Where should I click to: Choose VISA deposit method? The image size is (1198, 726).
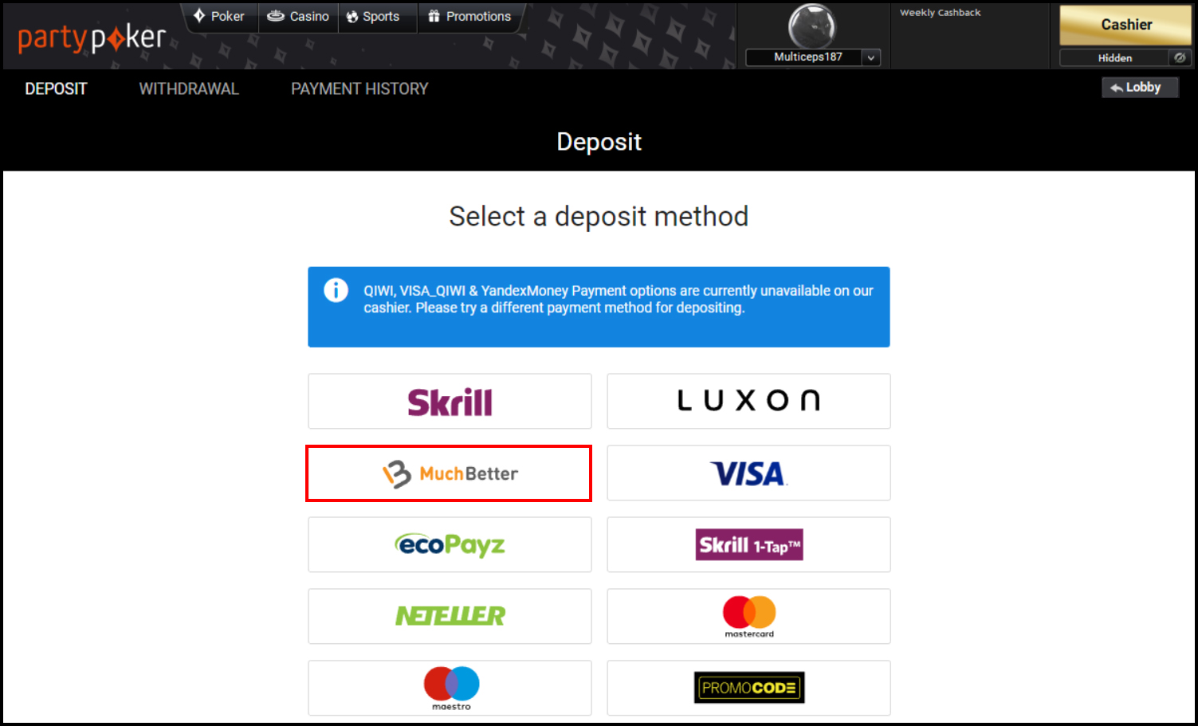click(x=748, y=473)
